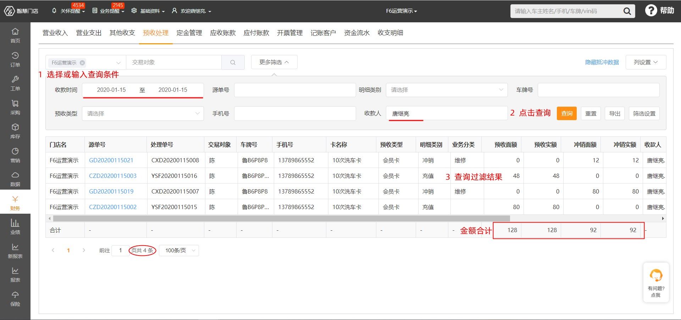Image resolution: width=681 pixels, height=320 pixels.
Task: Click the top search magnifier icon
Action: click(627, 11)
